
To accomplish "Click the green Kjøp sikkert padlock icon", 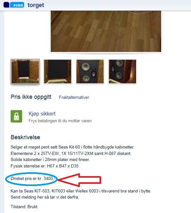I will click(16, 116).
